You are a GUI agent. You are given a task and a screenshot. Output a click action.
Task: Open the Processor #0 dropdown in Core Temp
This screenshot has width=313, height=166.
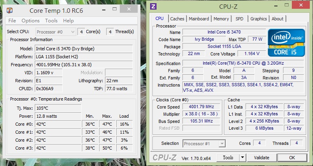click(x=56, y=32)
